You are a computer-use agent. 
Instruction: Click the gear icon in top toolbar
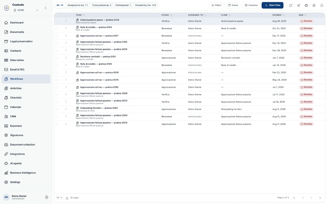coord(314,5)
